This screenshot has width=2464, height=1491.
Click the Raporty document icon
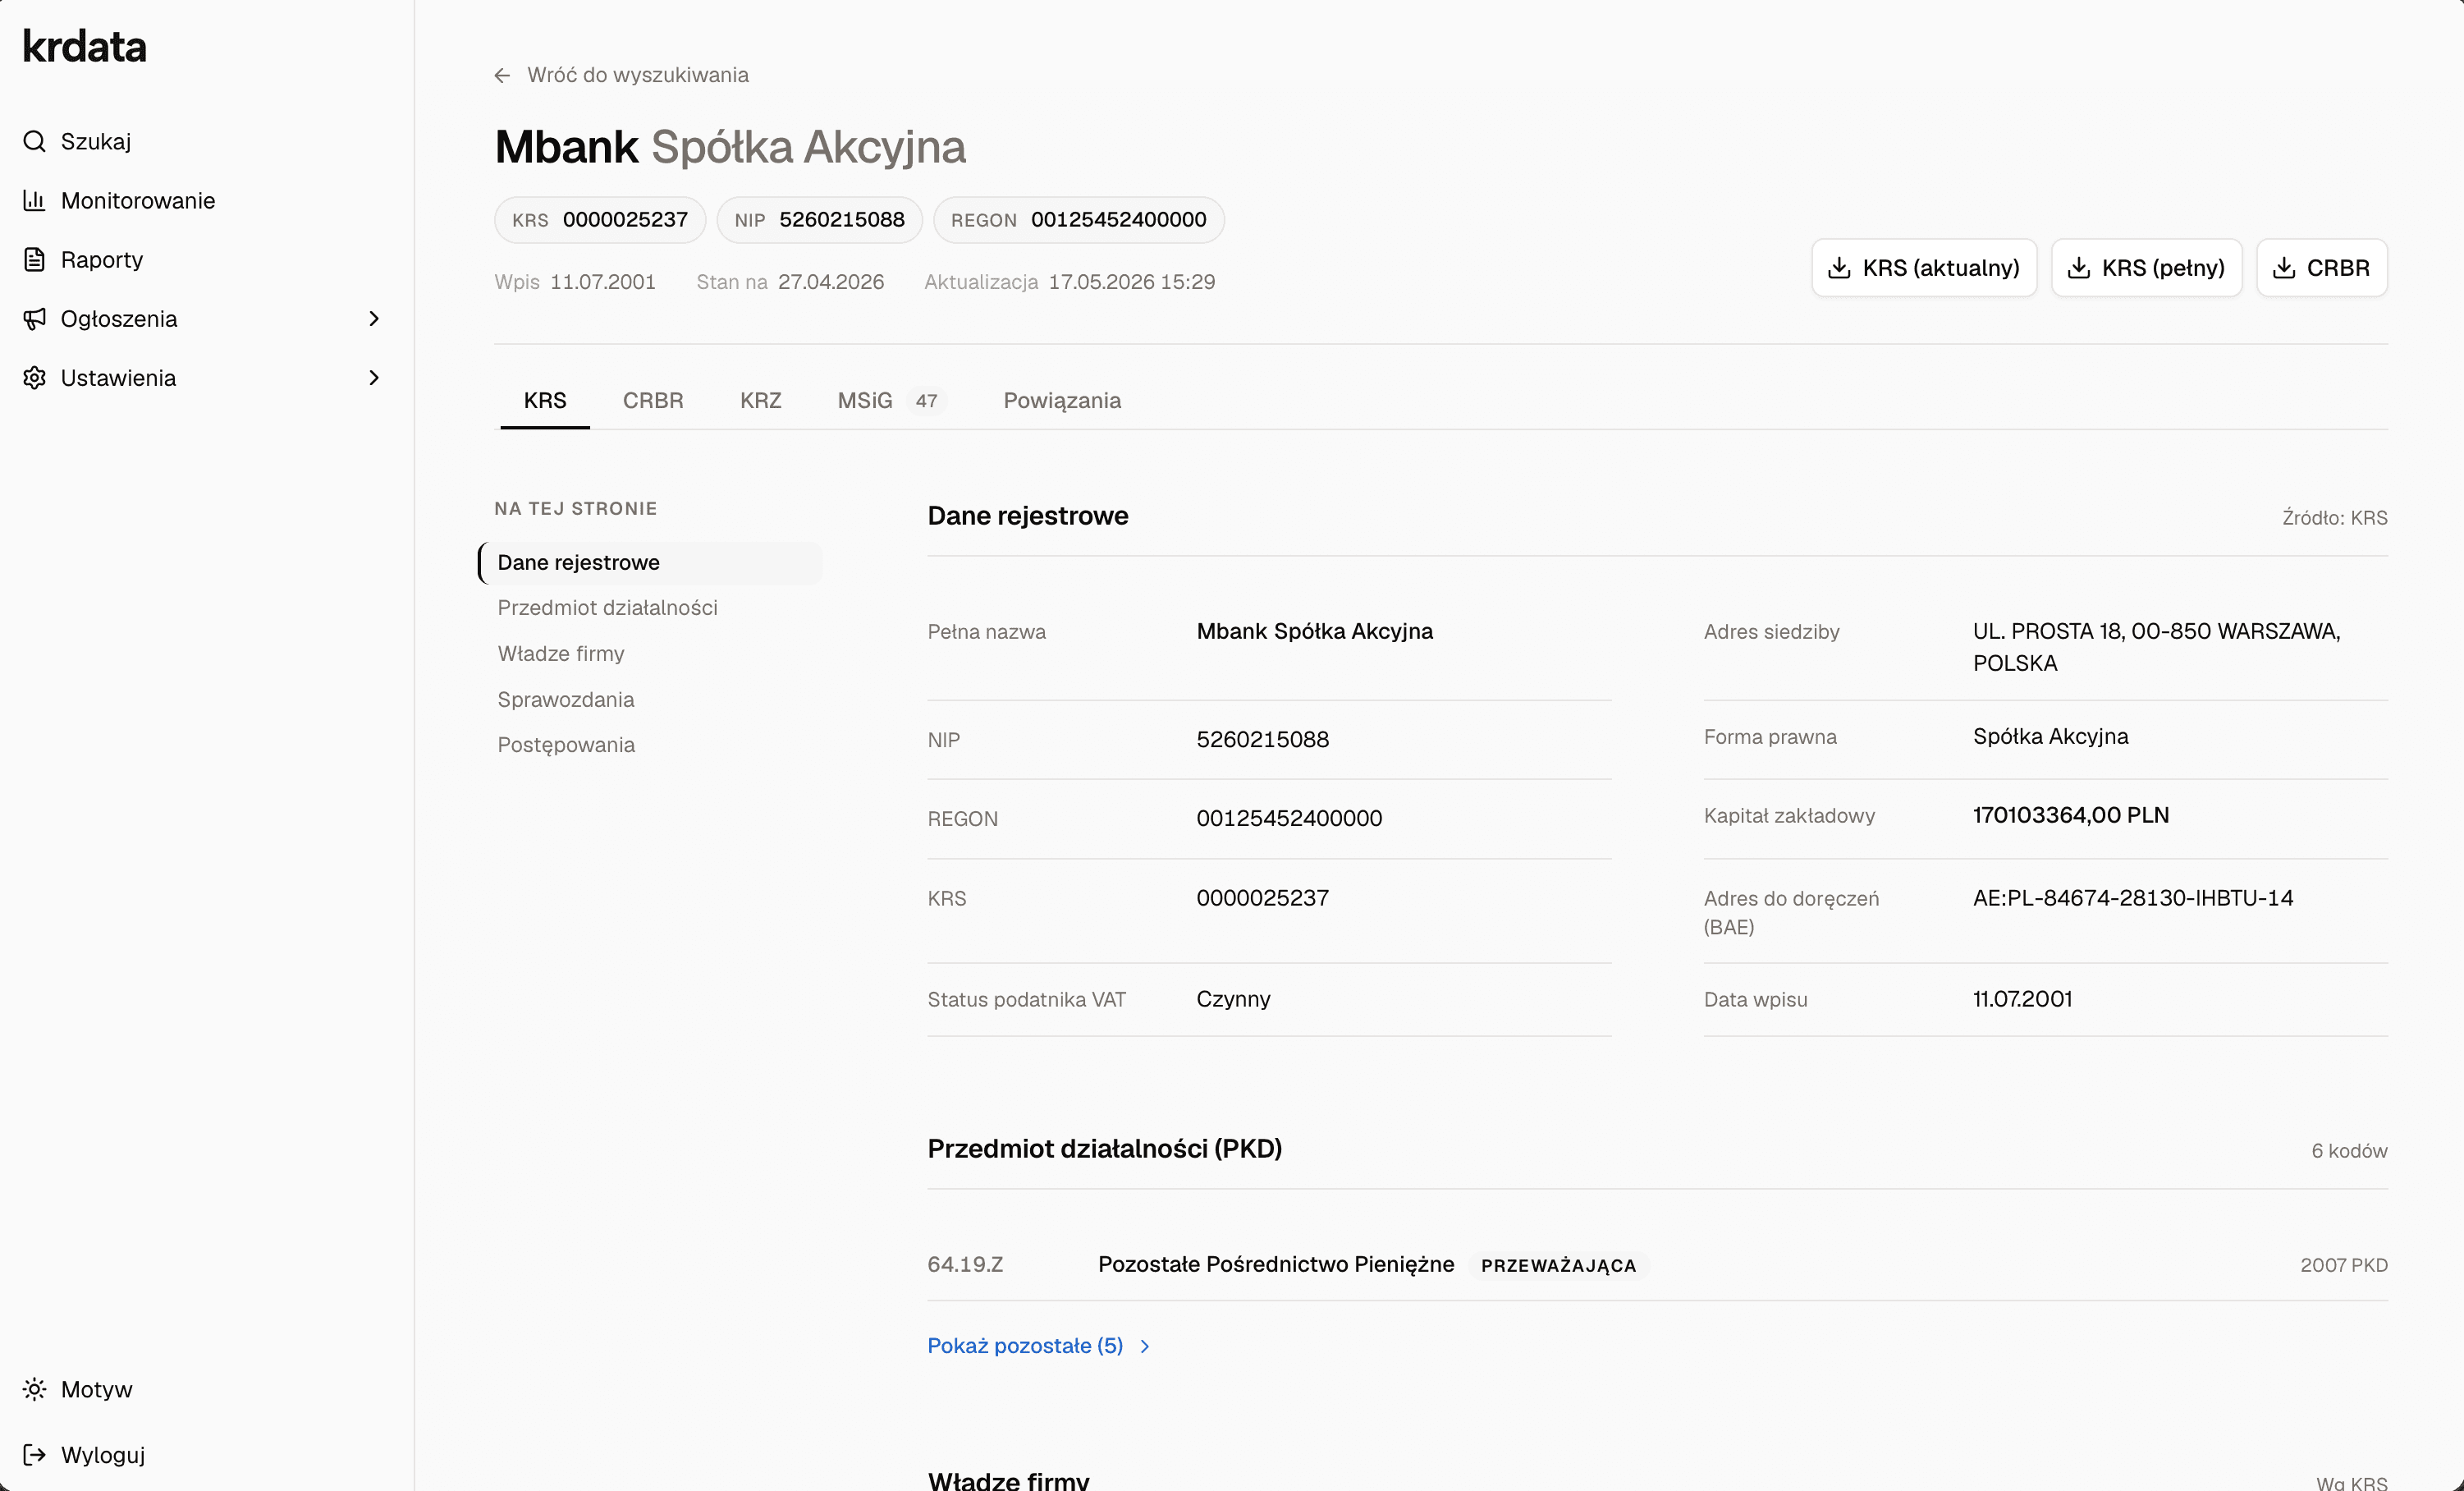pyautogui.click(x=35, y=259)
